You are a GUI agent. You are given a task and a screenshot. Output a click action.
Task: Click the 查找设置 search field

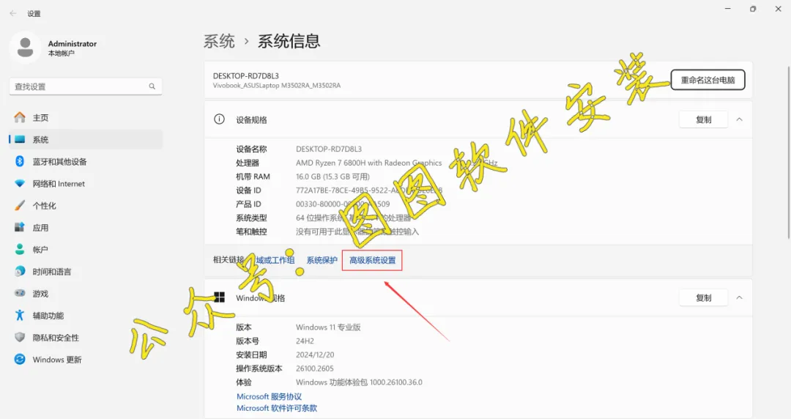[86, 86]
